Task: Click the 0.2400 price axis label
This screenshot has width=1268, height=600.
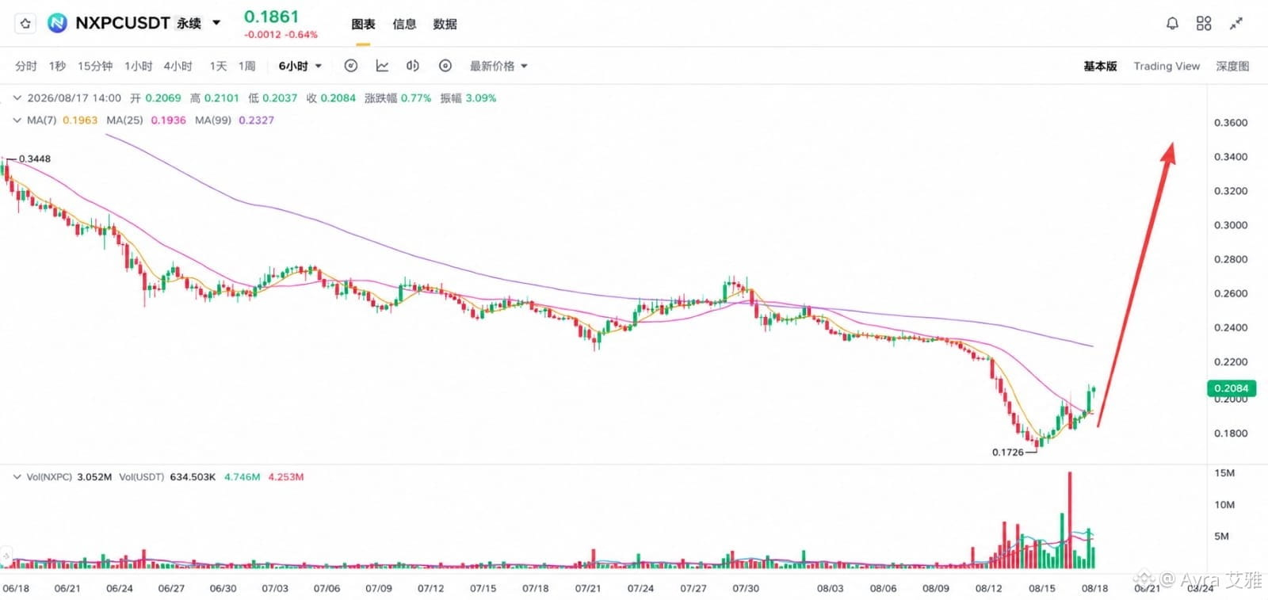Action: click(1231, 327)
